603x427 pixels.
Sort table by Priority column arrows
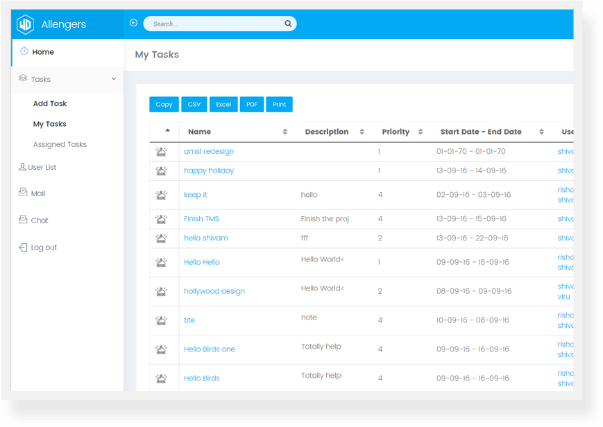point(421,132)
